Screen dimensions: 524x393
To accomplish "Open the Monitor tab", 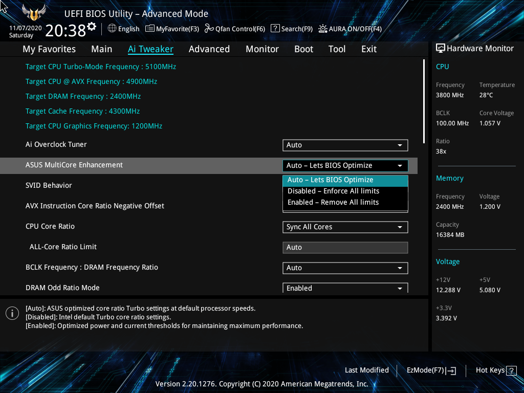I will 262,49.
